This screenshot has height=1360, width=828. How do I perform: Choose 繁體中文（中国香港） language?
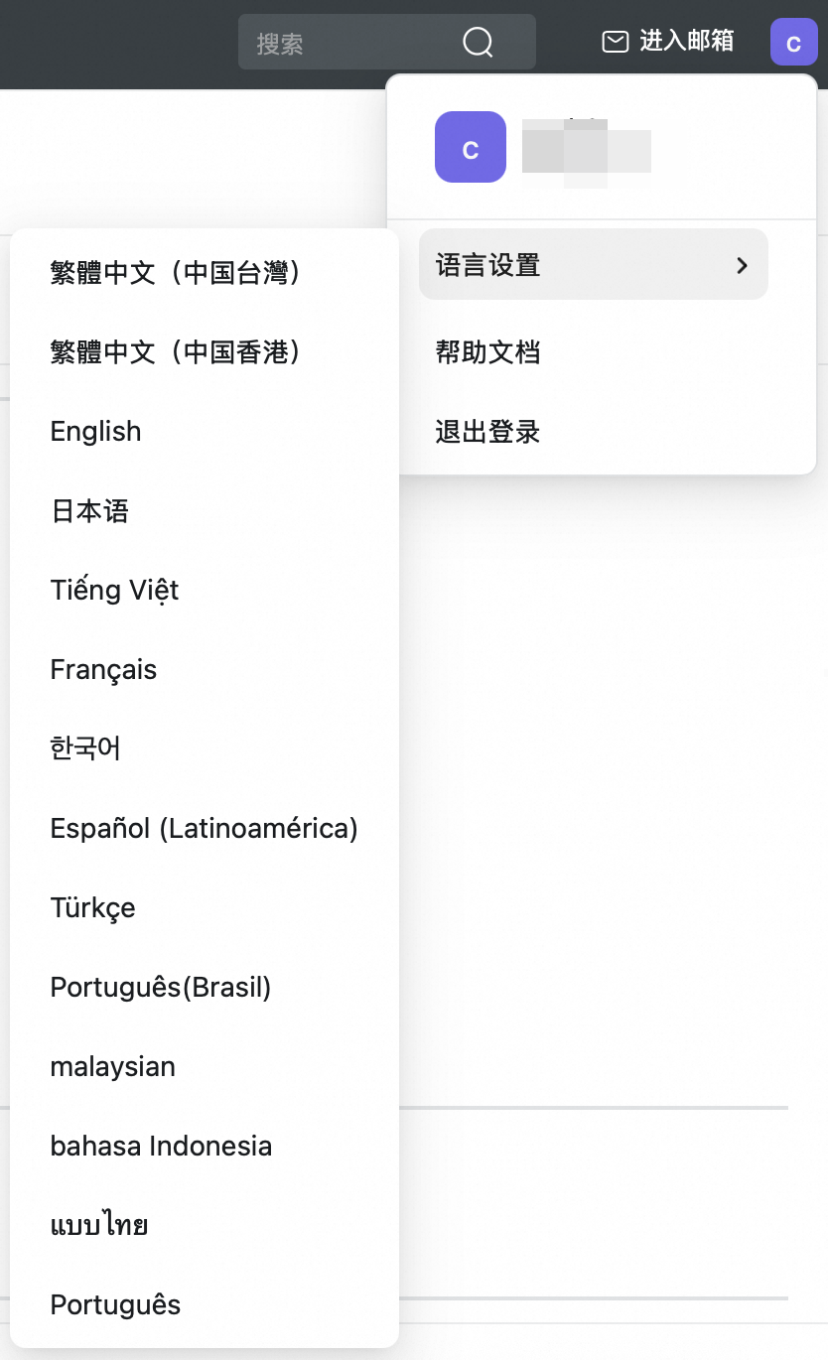coord(176,352)
